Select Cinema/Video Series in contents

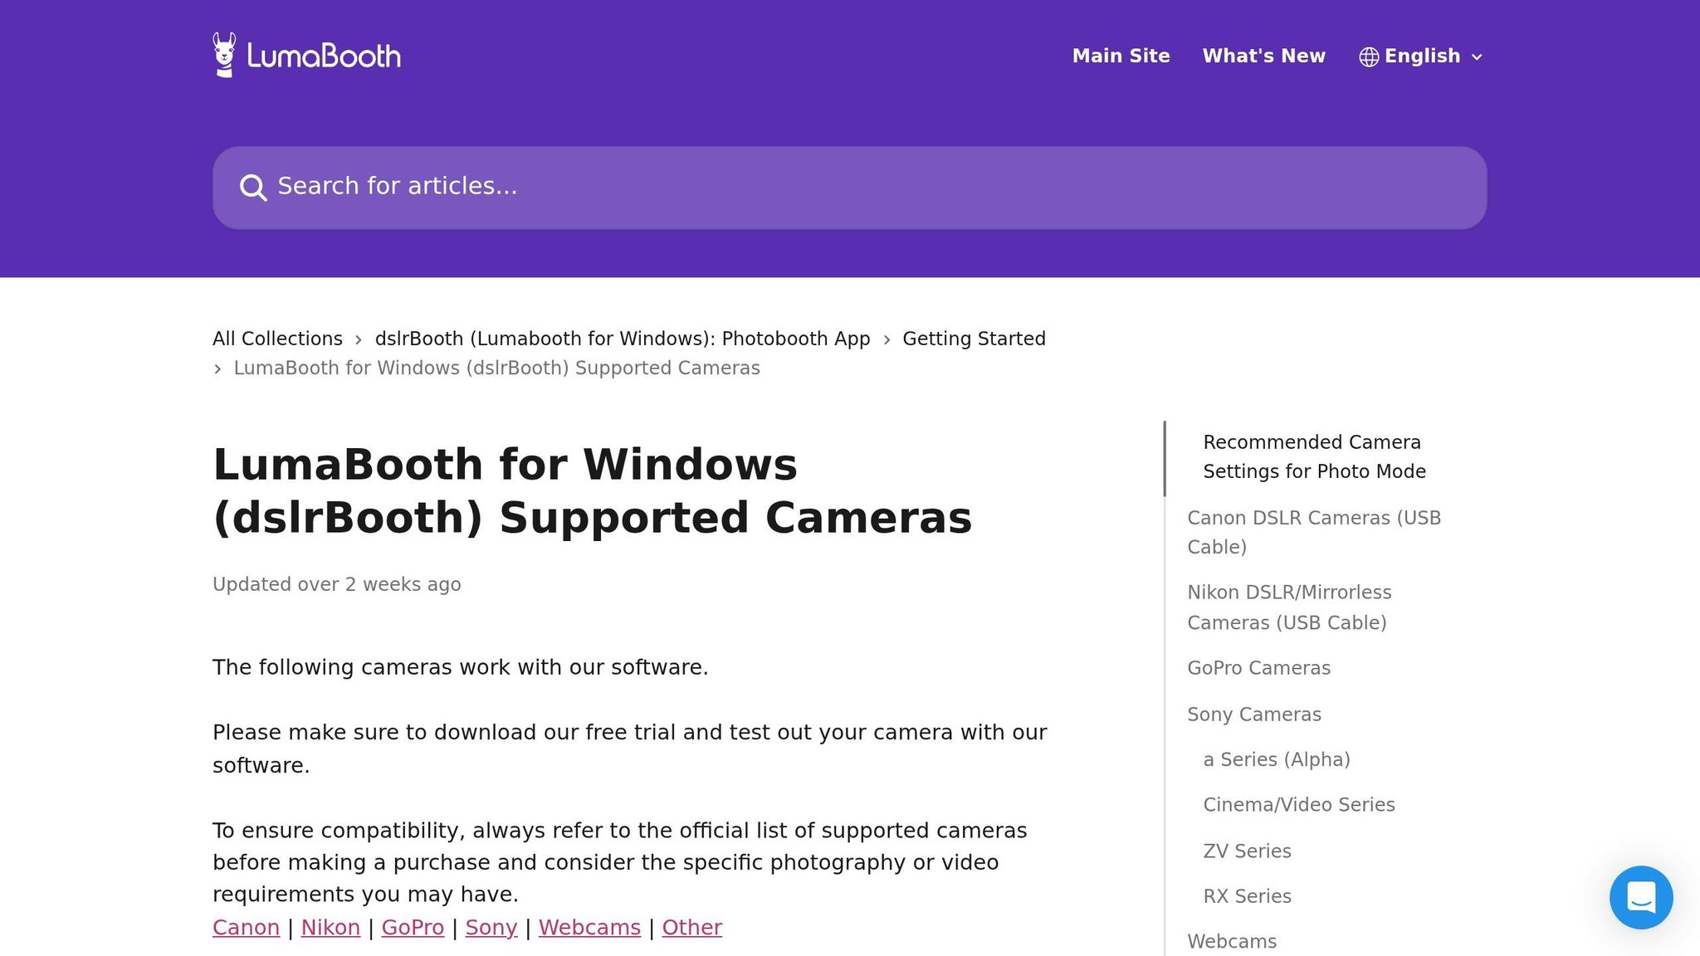tap(1299, 805)
